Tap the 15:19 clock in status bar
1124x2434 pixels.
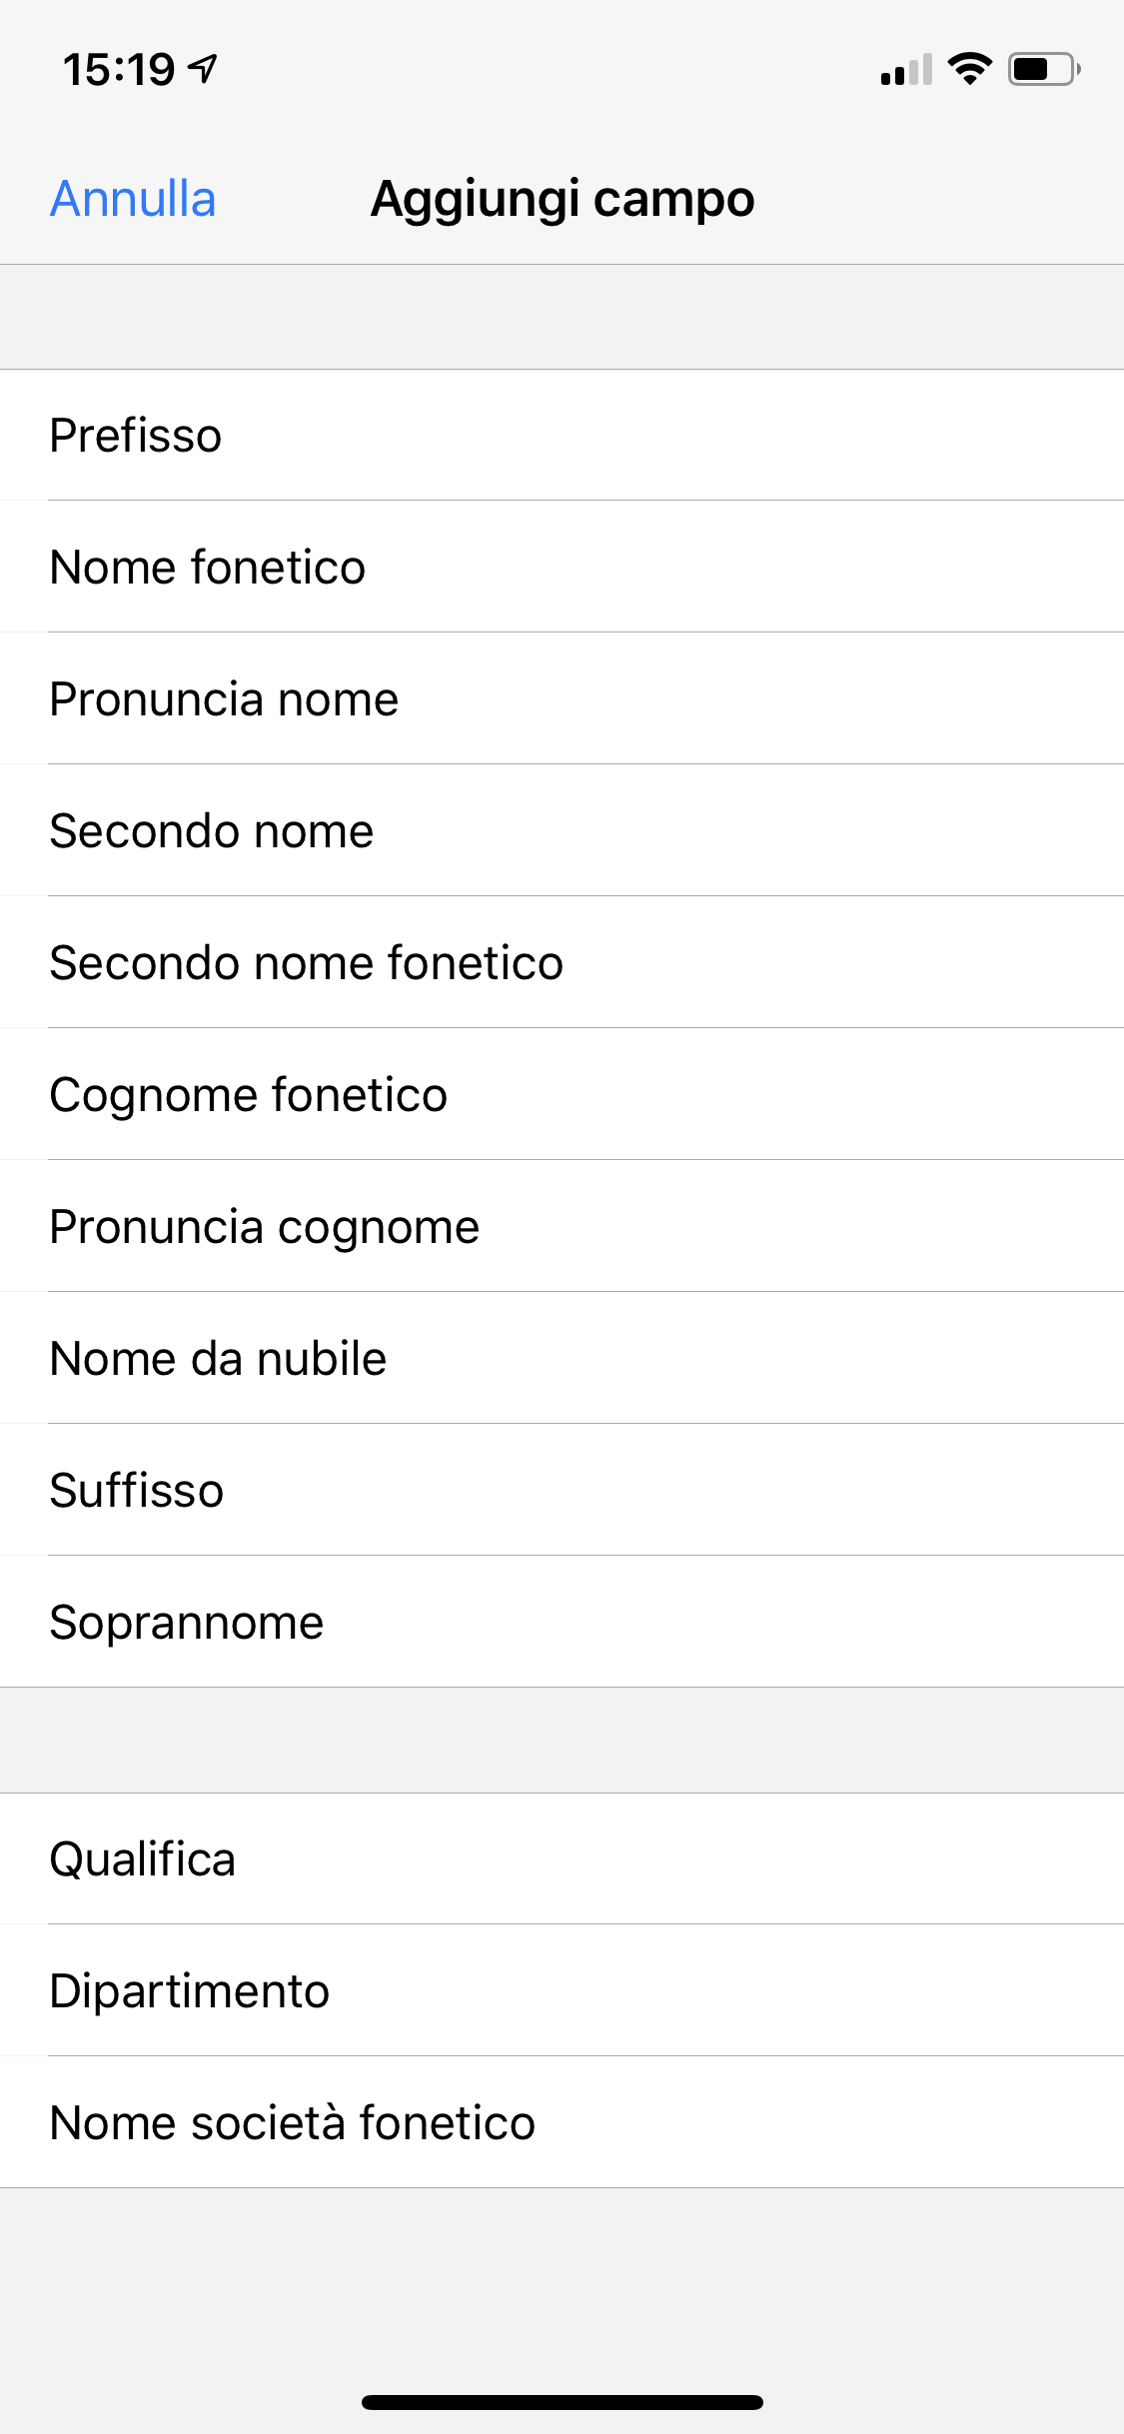119,70
